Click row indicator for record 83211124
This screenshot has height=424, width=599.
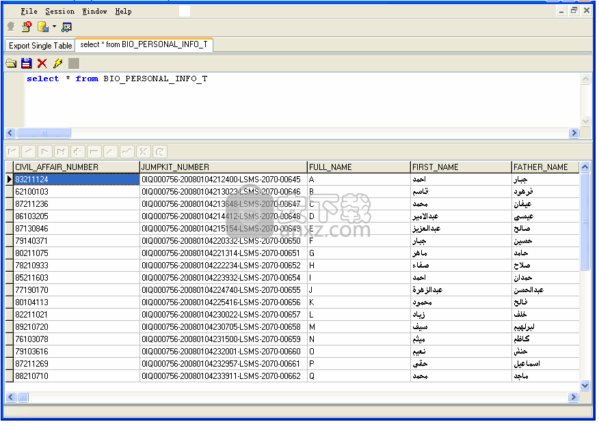tap(10, 180)
